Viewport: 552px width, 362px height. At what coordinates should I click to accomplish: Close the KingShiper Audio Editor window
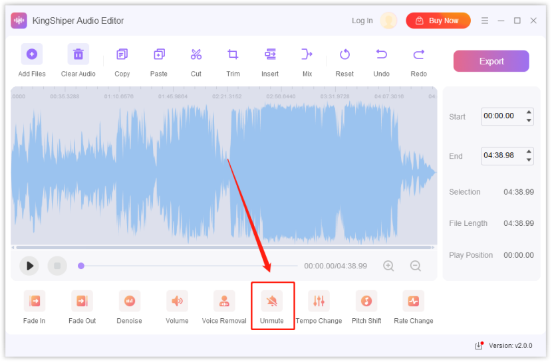[x=533, y=21]
